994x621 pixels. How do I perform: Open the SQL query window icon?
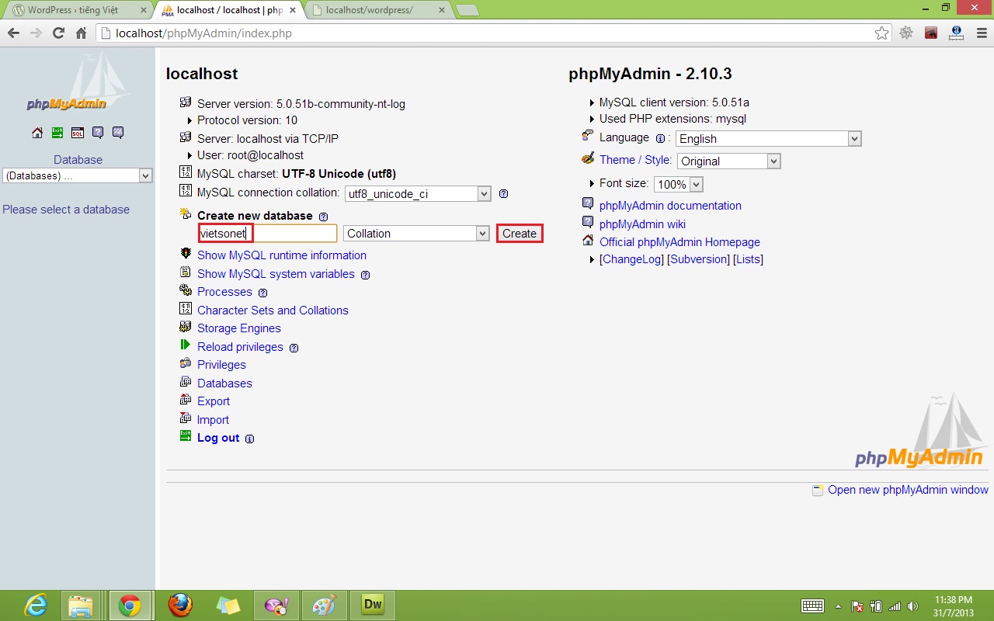click(78, 133)
